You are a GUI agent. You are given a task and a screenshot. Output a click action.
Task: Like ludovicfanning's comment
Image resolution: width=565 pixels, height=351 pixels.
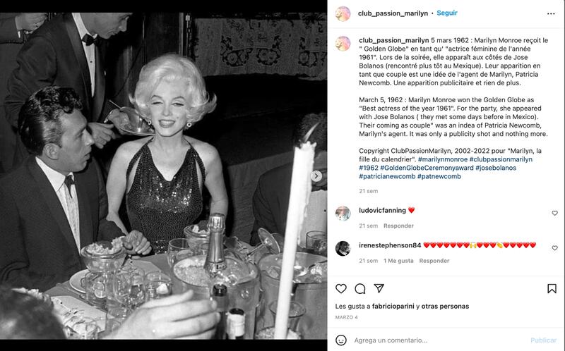pos(554,214)
